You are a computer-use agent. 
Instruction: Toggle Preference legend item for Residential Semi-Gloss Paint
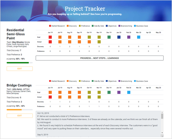click(x=84, y=26)
